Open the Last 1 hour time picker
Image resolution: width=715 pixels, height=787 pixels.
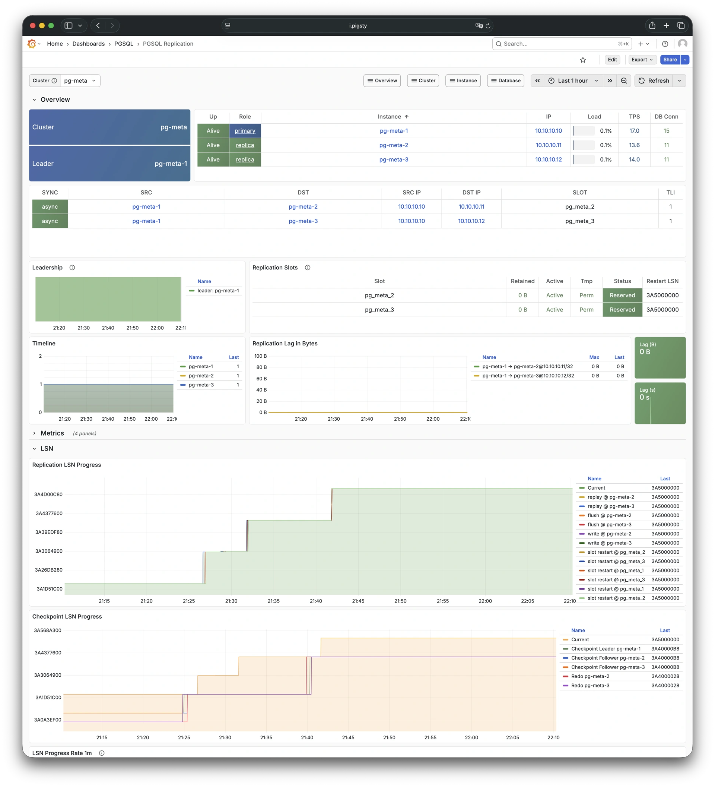click(572, 80)
